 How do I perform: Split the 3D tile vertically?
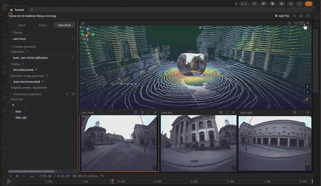[289, 23]
